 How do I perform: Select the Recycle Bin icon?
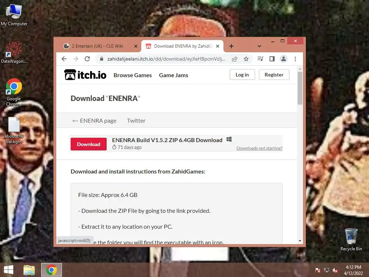[x=351, y=240]
